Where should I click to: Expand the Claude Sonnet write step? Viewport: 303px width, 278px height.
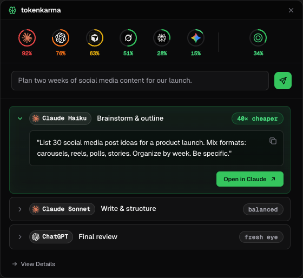tap(20, 209)
